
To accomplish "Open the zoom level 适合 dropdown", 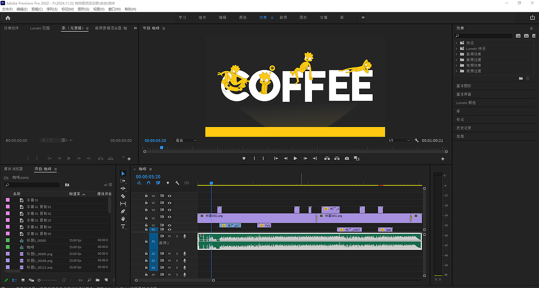I will pyautogui.click(x=186, y=140).
